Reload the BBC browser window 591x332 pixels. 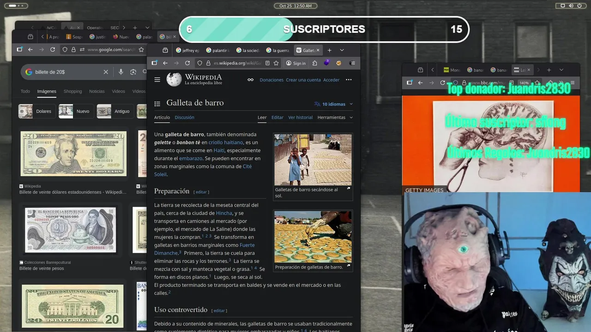[x=442, y=83]
